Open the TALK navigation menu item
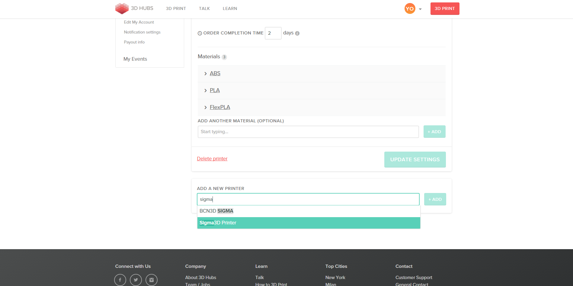The height and width of the screenshot is (286, 573). click(x=204, y=8)
